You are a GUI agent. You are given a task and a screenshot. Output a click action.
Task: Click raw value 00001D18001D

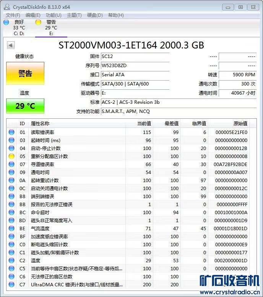pyautogui.click(x=231, y=229)
